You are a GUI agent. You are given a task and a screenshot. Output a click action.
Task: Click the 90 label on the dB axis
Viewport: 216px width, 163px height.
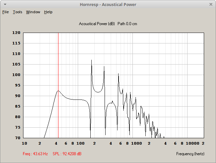(x=18, y=96)
